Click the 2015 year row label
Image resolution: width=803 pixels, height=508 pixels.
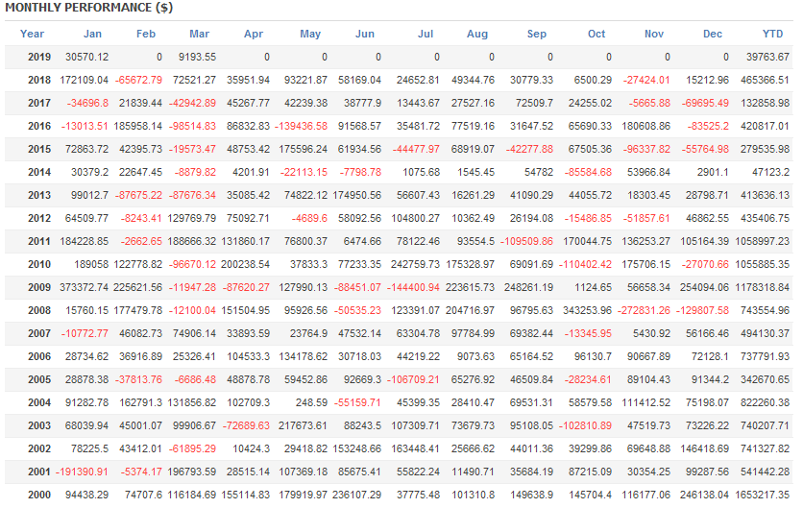(x=39, y=149)
